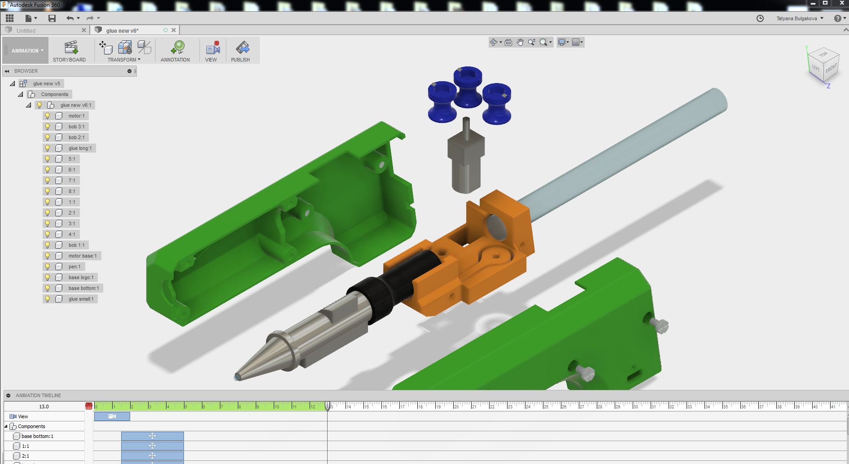Activate the Zoom tool
The height and width of the screenshot is (464, 849).
tap(531, 42)
